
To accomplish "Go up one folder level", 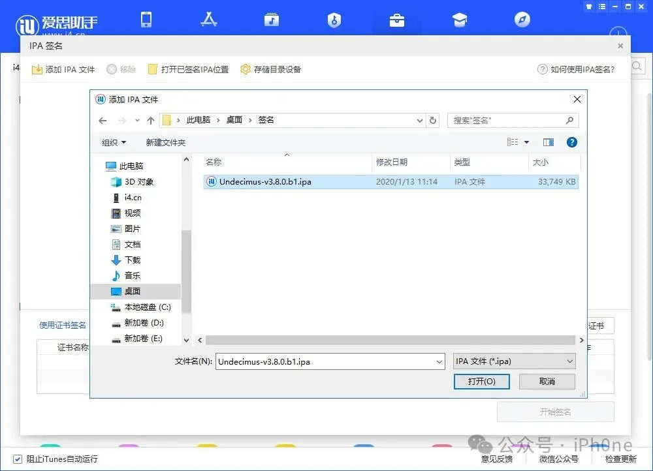I will tap(151, 121).
